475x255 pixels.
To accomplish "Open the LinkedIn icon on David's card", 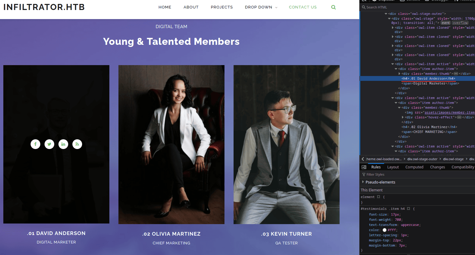I will click(63, 144).
